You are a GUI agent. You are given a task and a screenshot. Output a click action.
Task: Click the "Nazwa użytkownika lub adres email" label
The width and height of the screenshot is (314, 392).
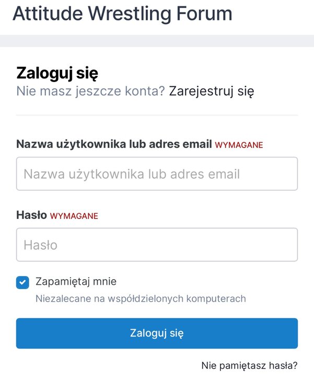[114, 144]
